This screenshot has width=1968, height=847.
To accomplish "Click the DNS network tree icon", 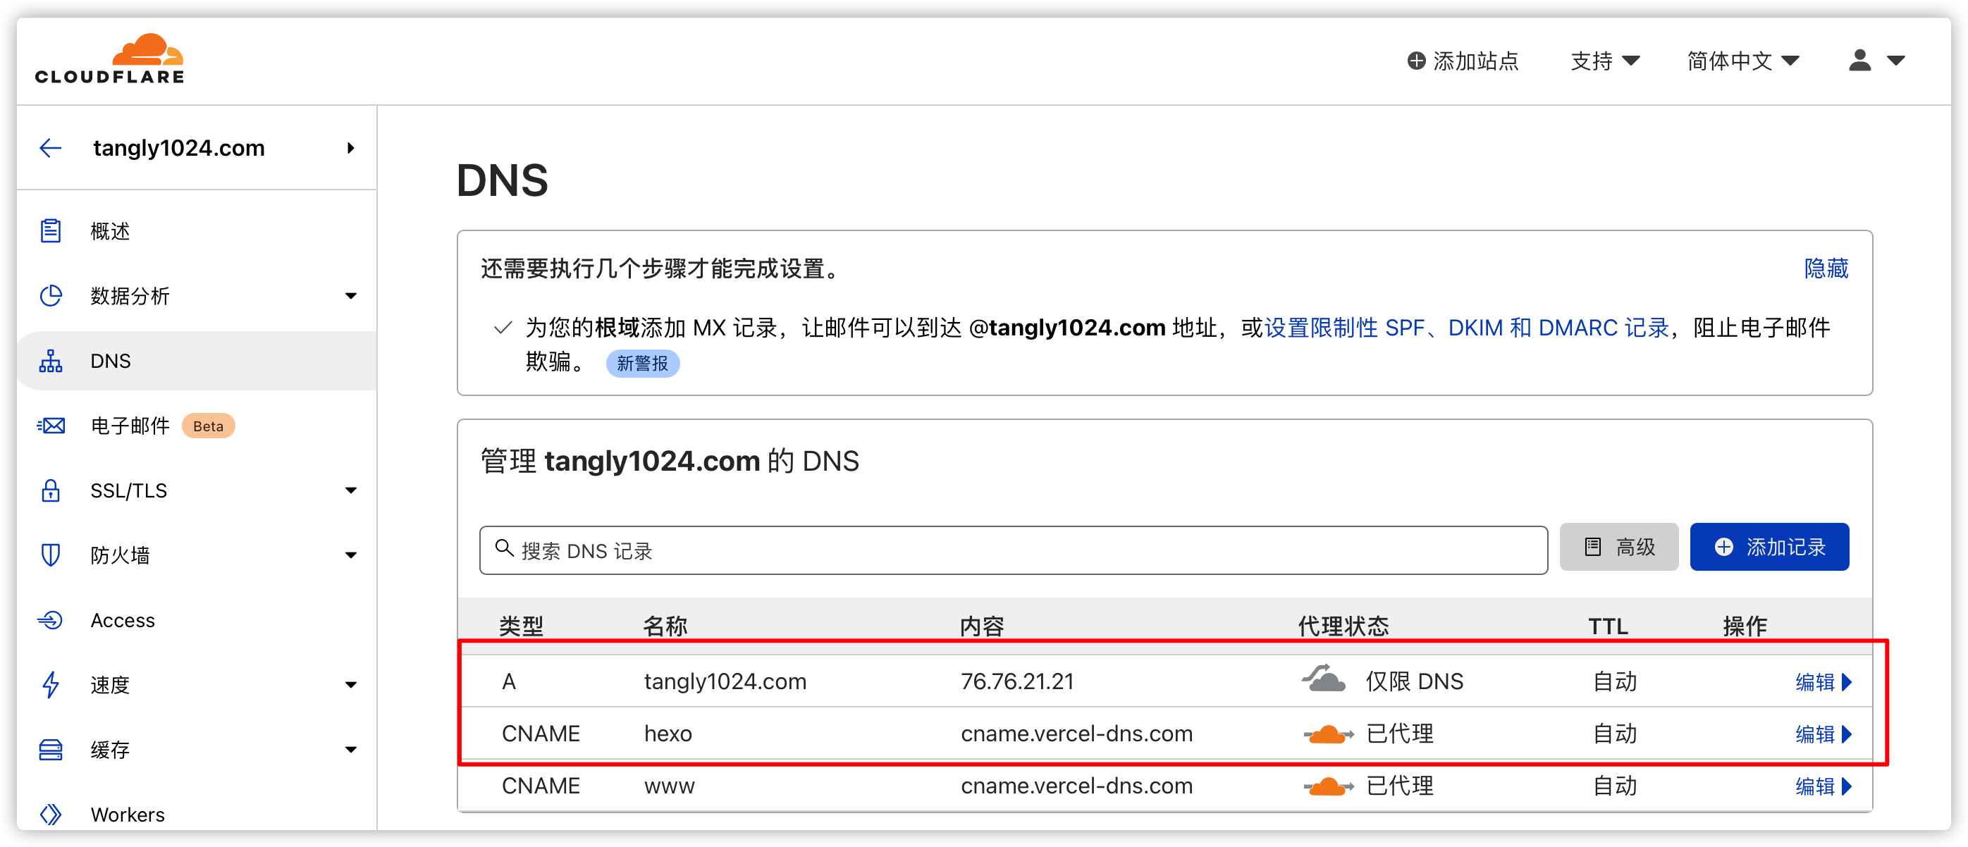I will 51,361.
